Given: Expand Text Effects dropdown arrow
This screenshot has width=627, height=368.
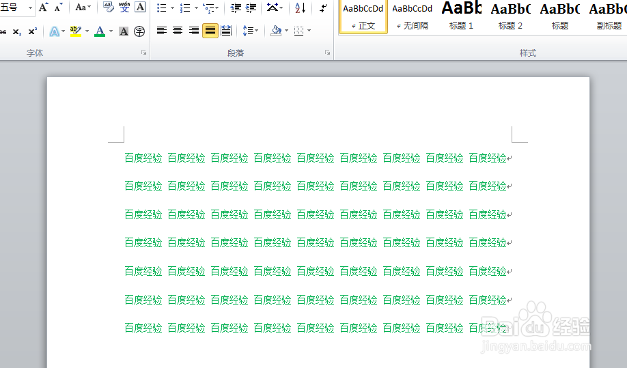Looking at the screenshot, I should click(x=64, y=31).
